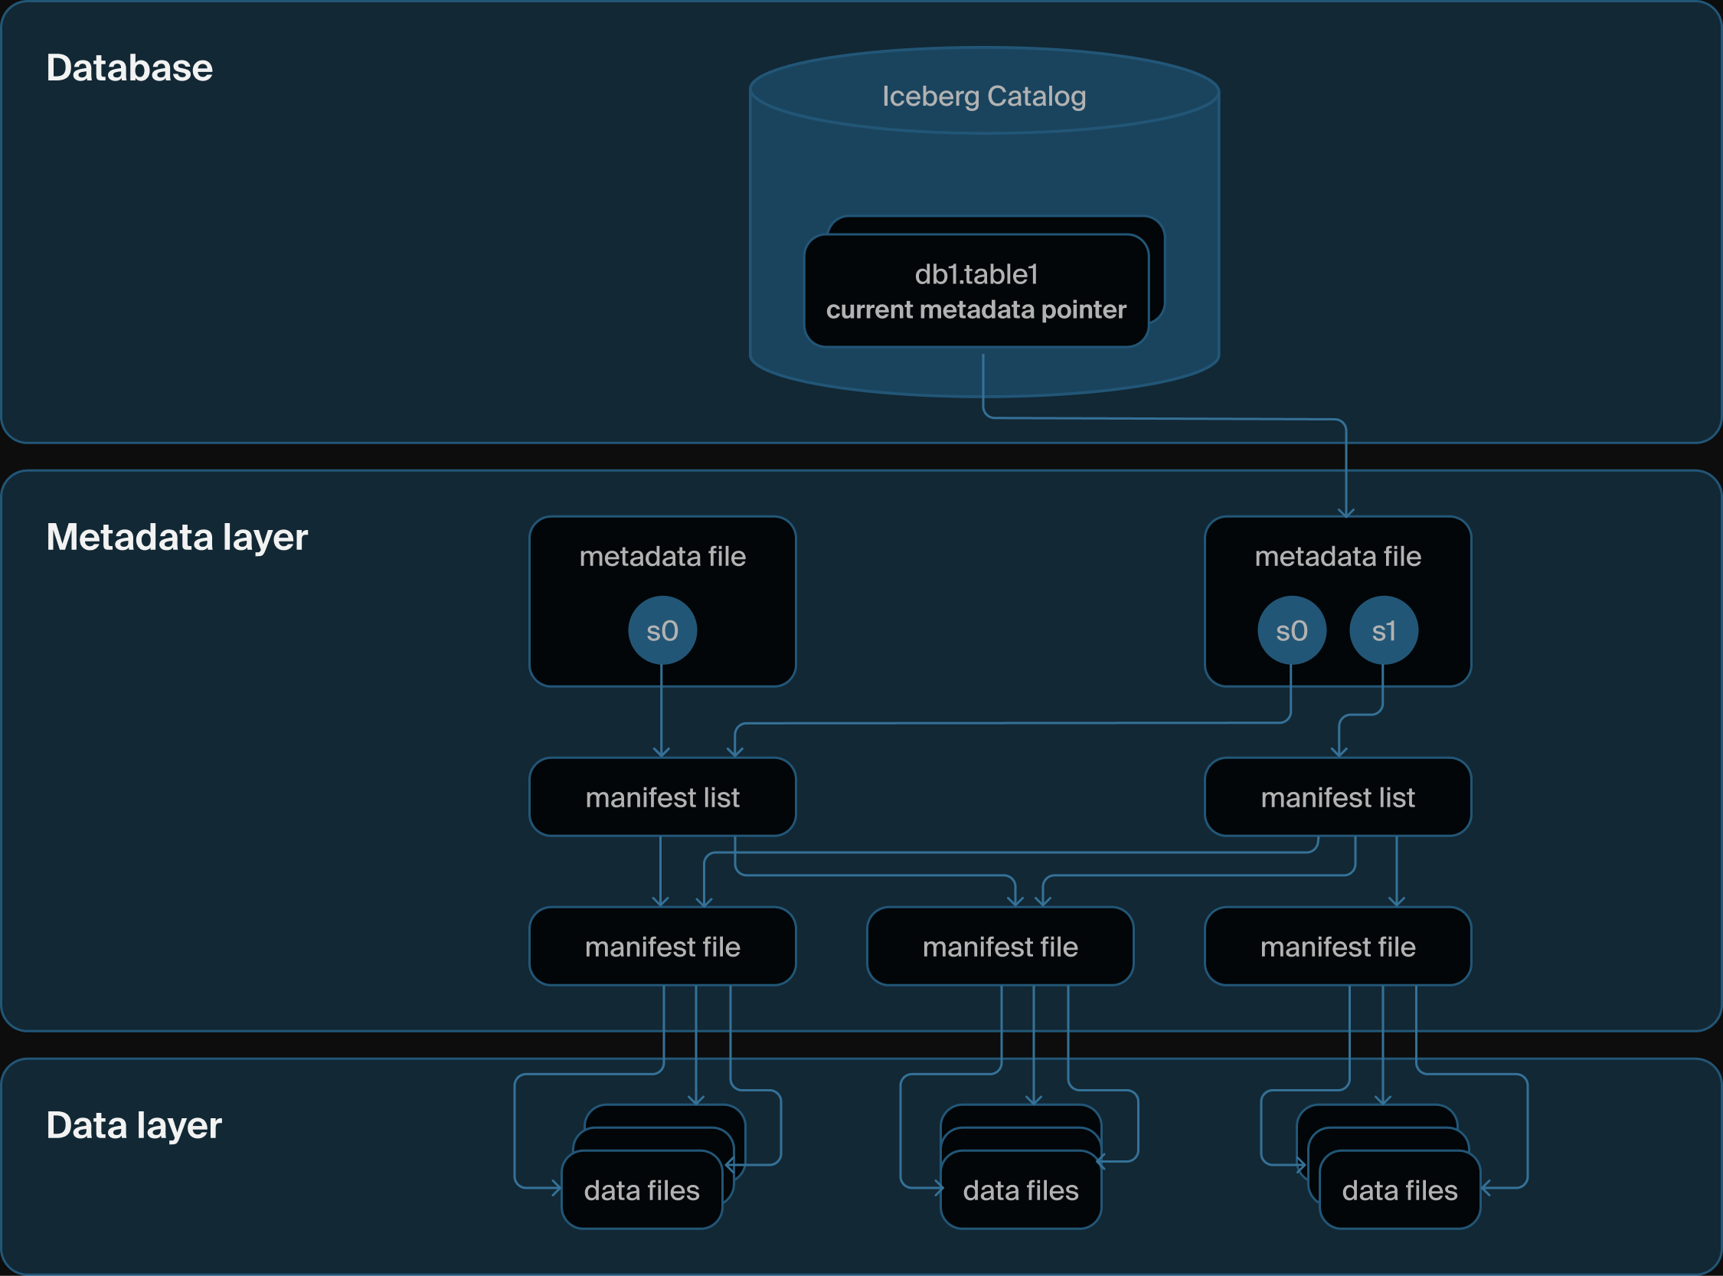Select the right data files stack
The width and height of the screenshot is (1723, 1276).
(1398, 1189)
